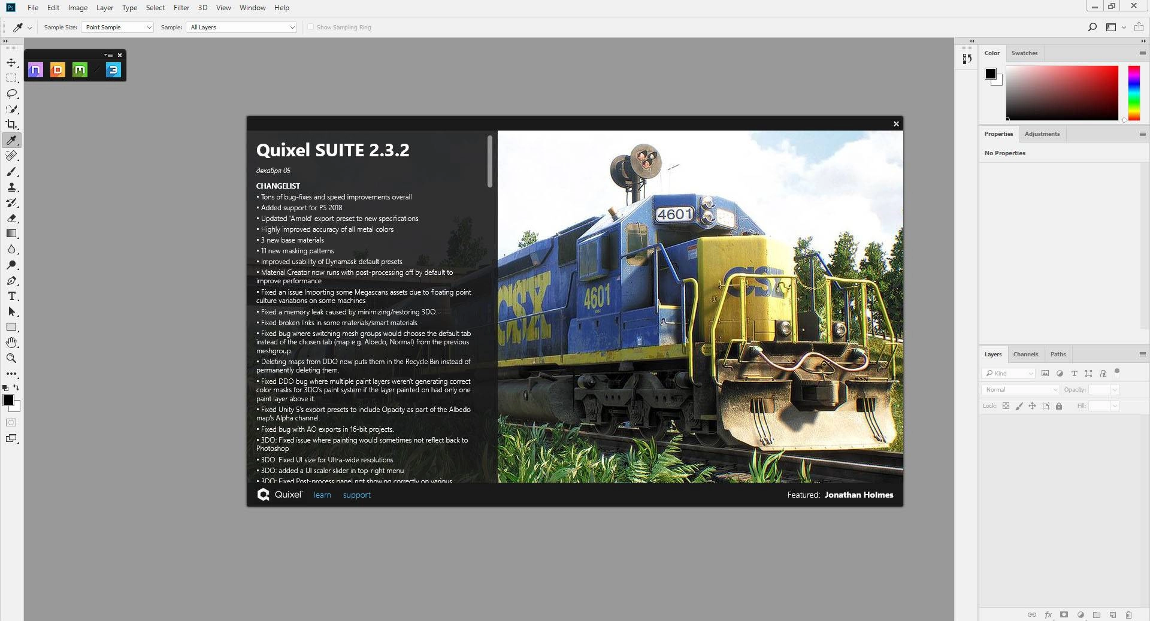Select the Blur tool

pos(11,249)
